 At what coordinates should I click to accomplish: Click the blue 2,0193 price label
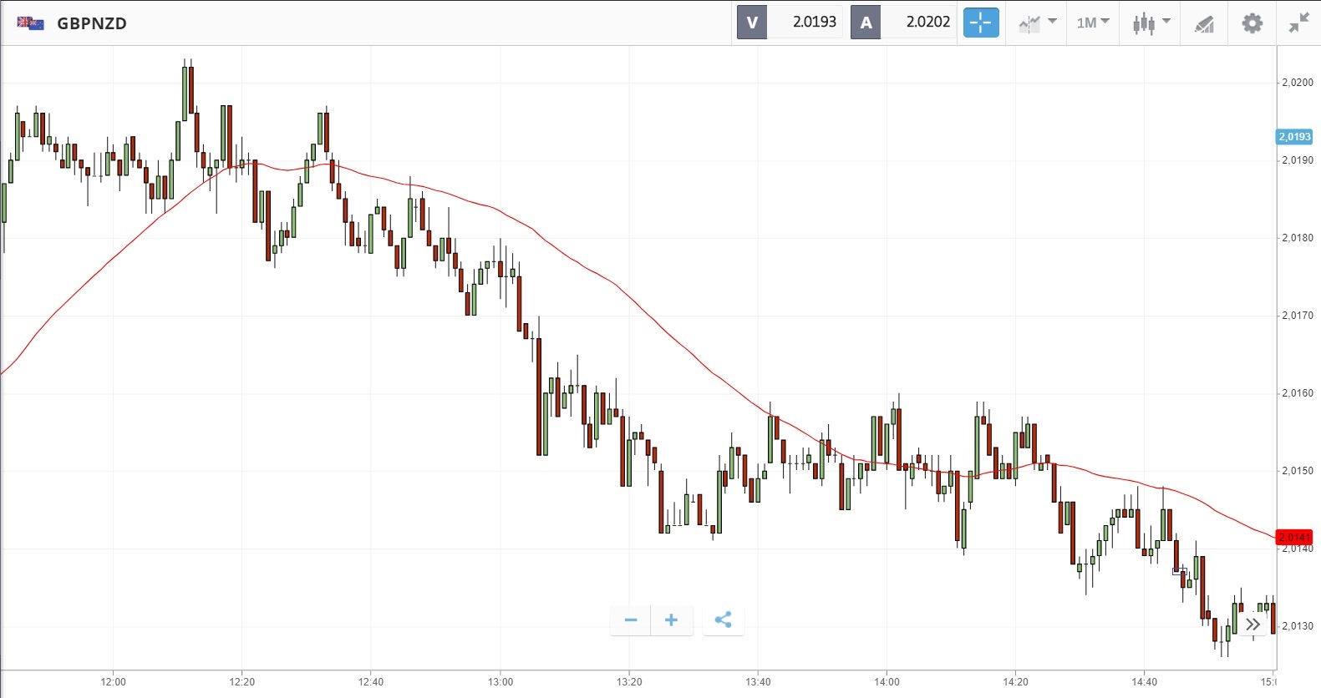point(1294,137)
